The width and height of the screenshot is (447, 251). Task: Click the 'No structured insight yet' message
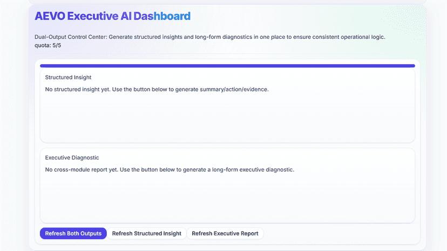click(x=157, y=89)
